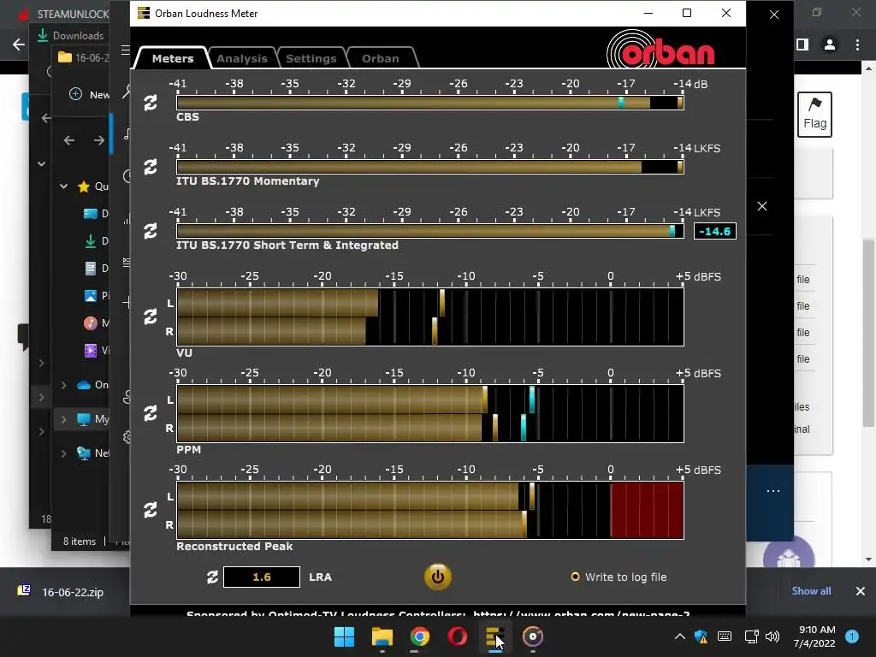
Task: Close the browser downloads bar
Action: click(861, 591)
